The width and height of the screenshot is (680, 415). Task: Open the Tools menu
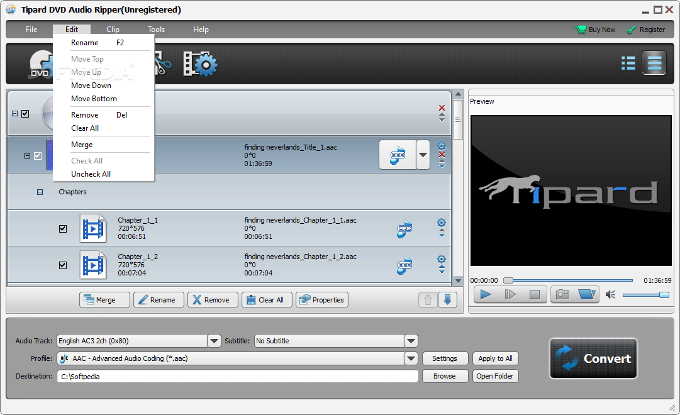tap(156, 30)
